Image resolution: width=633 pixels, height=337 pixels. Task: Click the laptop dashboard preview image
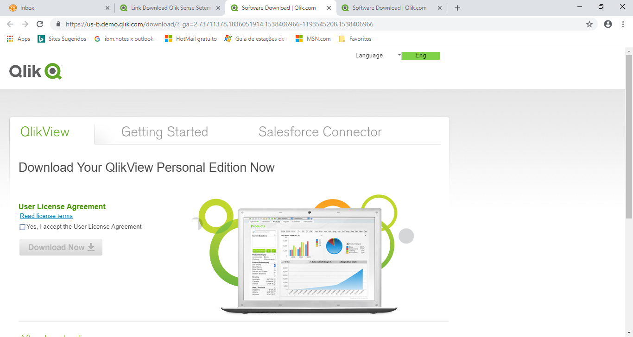[x=309, y=260]
